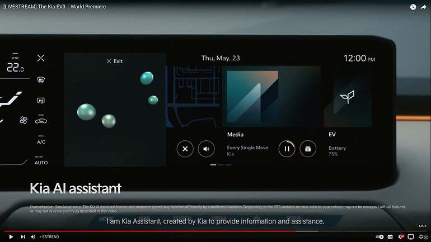
Task: Exit the Kia AI assistant panel
Action: 115,61
